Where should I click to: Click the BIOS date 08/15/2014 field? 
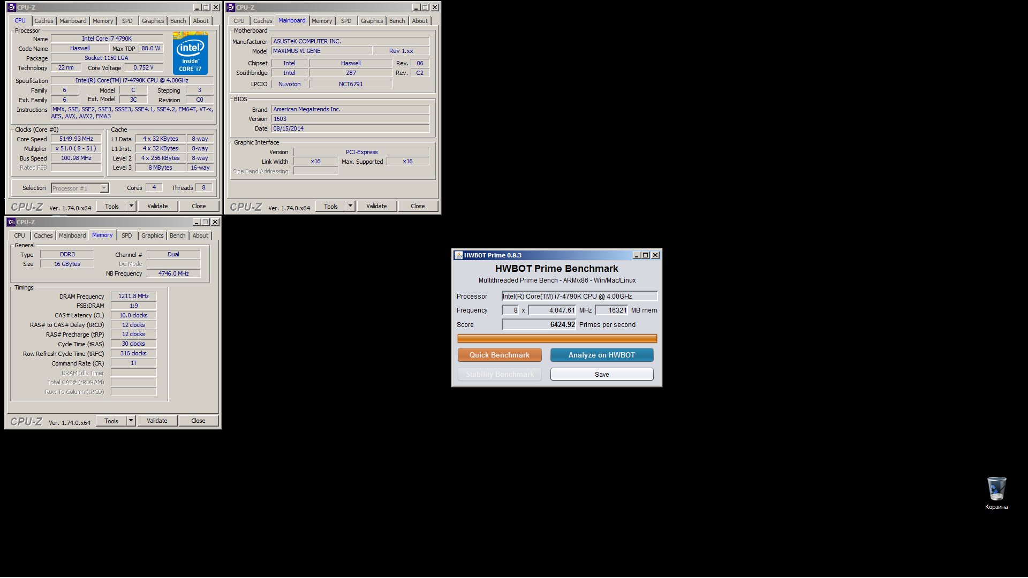tap(350, 128)
